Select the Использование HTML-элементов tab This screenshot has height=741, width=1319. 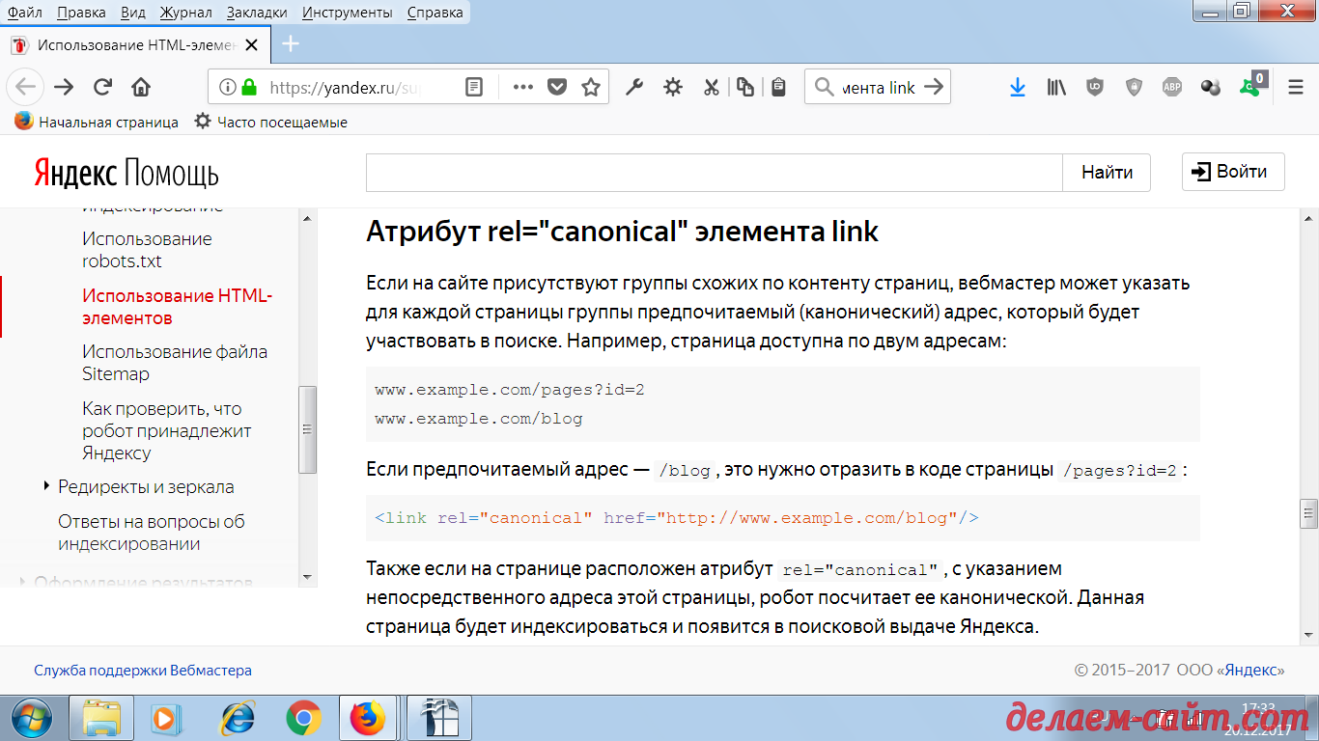point(135,44)
